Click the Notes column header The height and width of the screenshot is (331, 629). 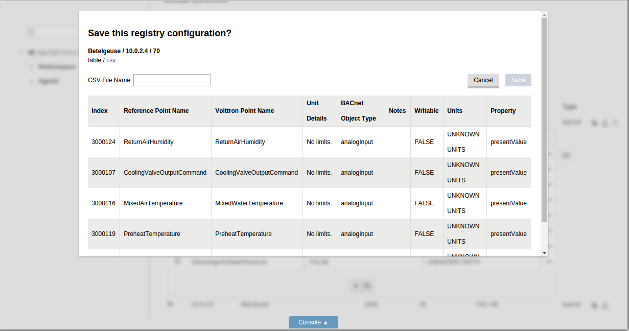(x=398, y=111)
